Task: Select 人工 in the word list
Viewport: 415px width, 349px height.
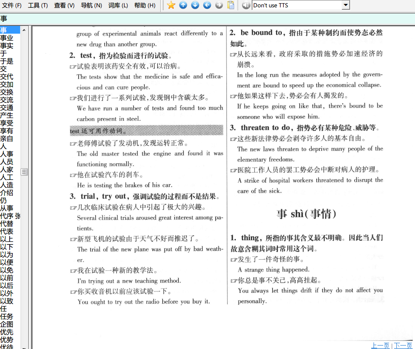Action: tap(7, 177)
